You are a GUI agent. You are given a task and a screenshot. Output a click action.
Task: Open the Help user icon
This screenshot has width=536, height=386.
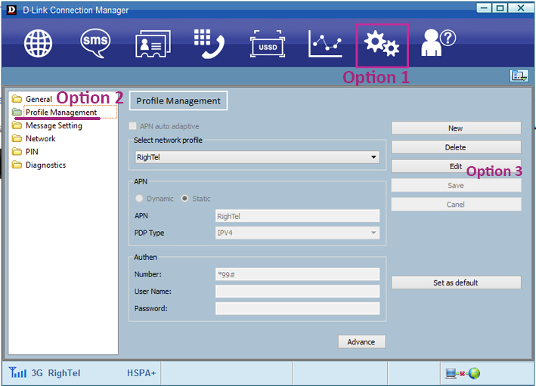click(438, 42)
